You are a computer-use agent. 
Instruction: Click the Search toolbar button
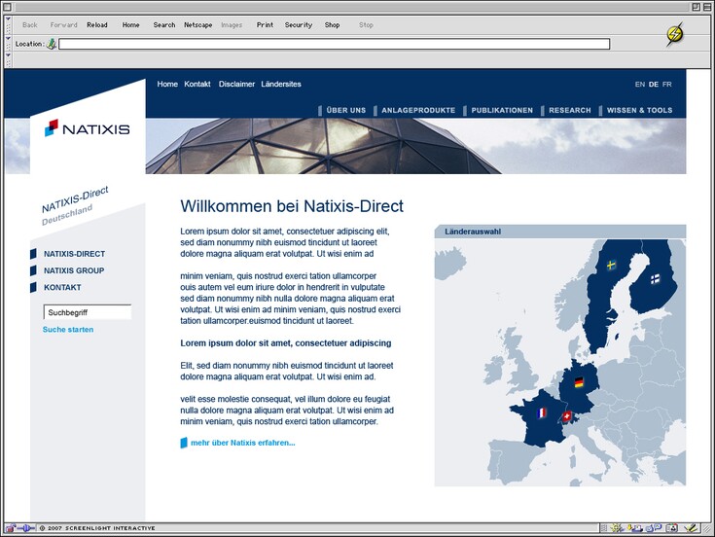tap(164, 25)
